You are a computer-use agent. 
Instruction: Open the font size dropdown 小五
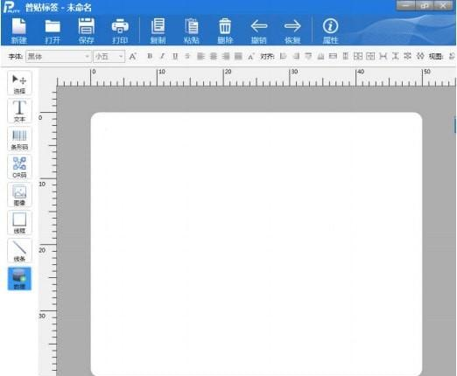point(109,56)
